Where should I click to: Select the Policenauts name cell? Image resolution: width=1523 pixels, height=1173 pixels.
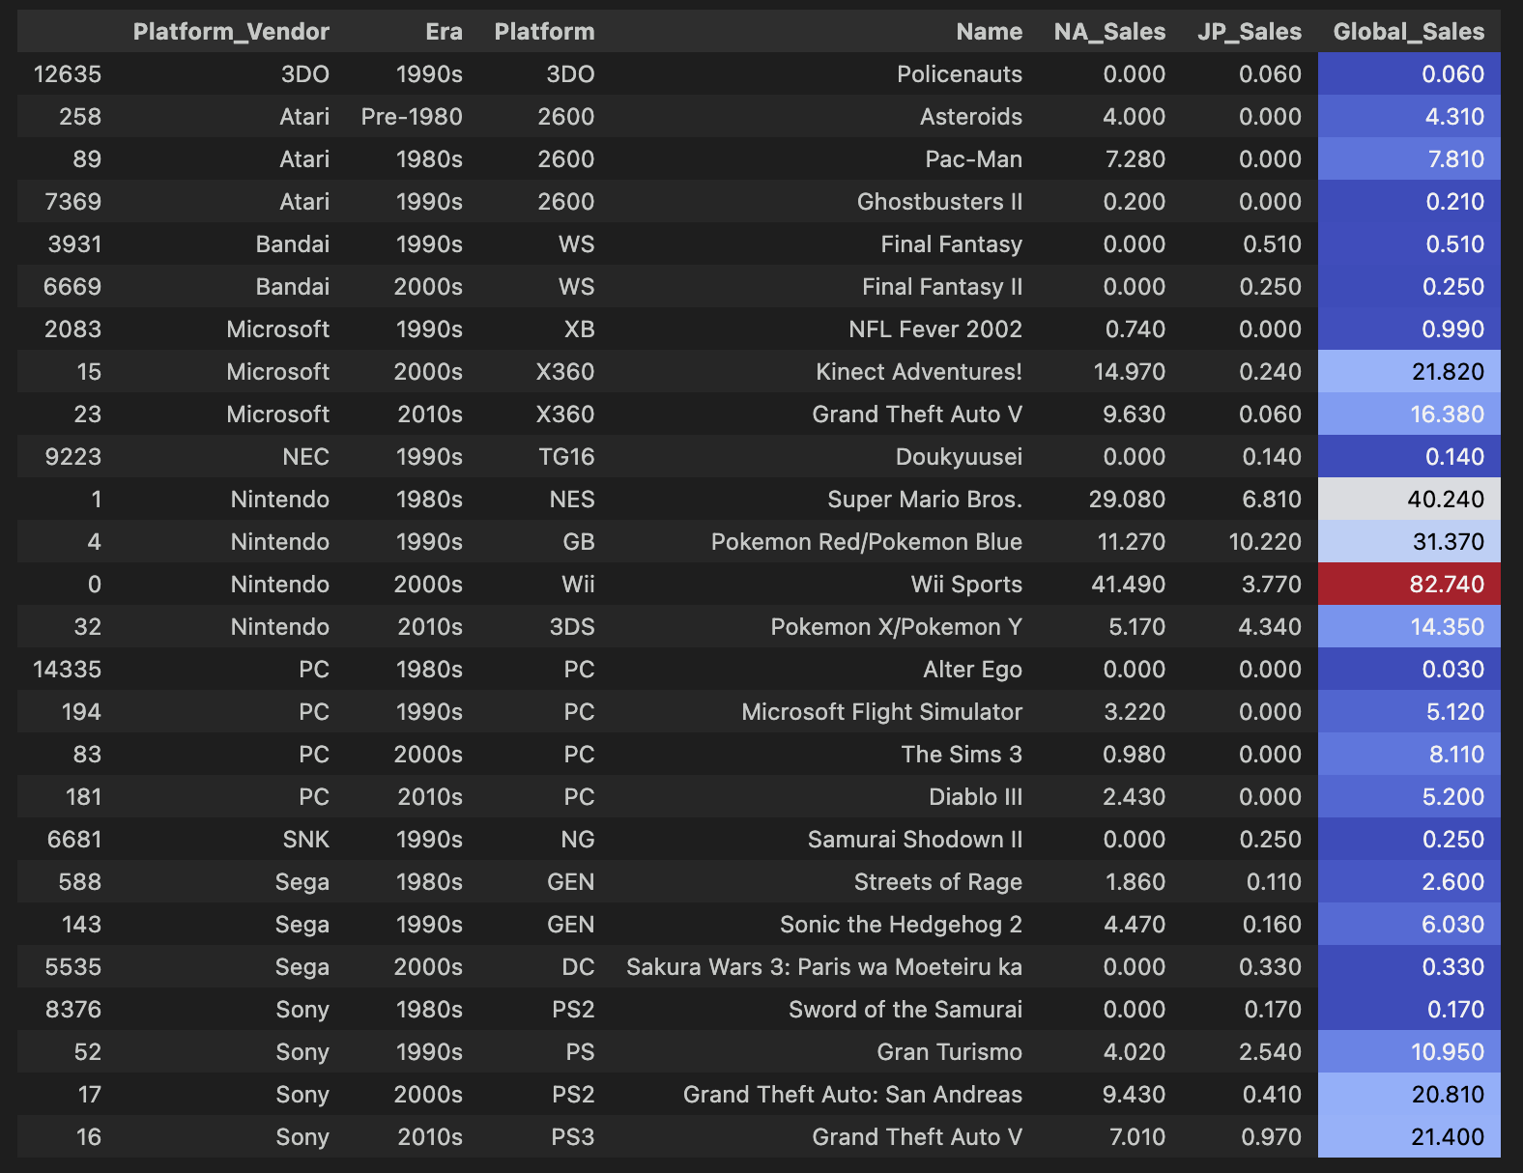coord(960,74)
